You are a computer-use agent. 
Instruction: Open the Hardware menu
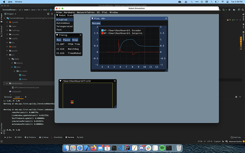[69, 12]
